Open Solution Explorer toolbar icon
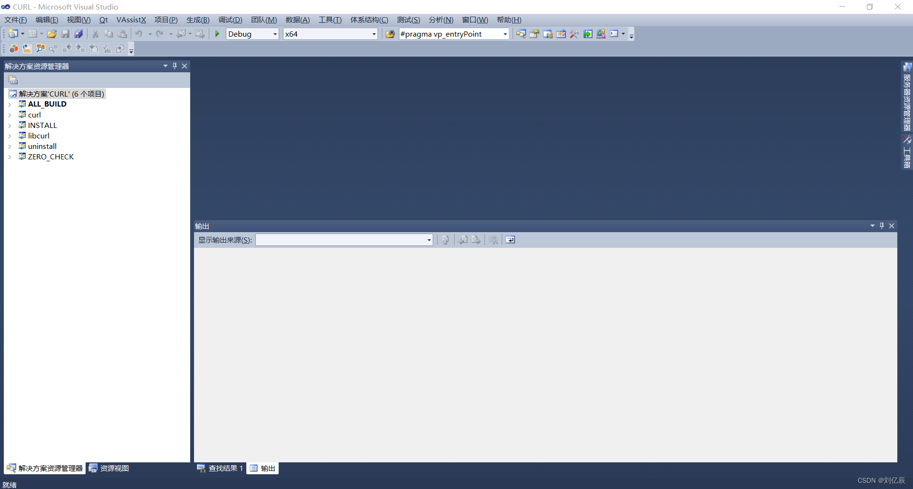913x489 pixels. pyautogui.click(x=521, y=34)
